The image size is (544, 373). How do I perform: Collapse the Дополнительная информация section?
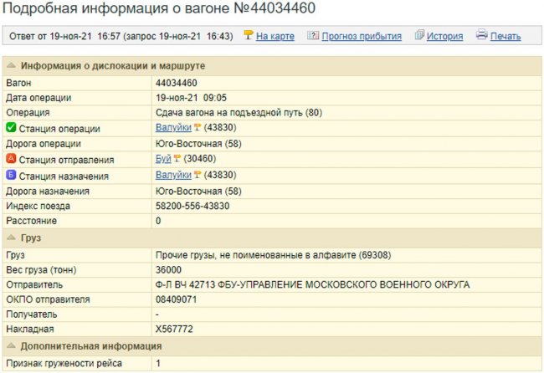click(11, 346)
